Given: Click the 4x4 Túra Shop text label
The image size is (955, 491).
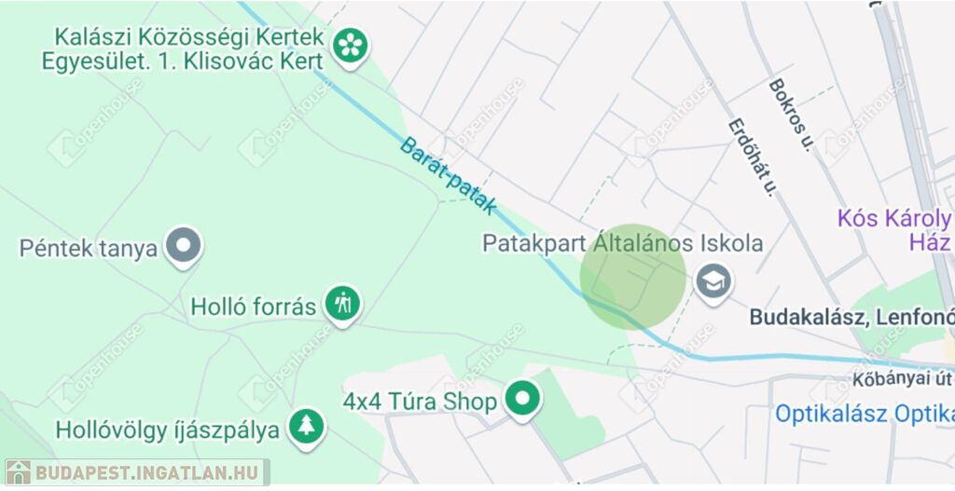Looking at the screenshot, I should (x=420, y=402).
